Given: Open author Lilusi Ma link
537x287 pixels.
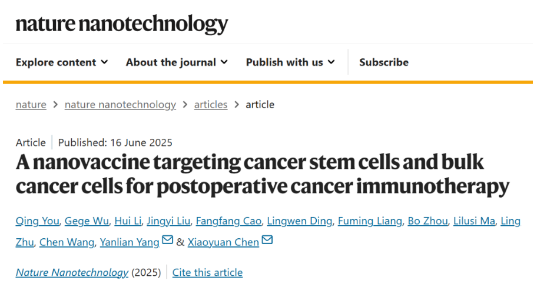Looking at the screenshot, I should coord(475,221).
